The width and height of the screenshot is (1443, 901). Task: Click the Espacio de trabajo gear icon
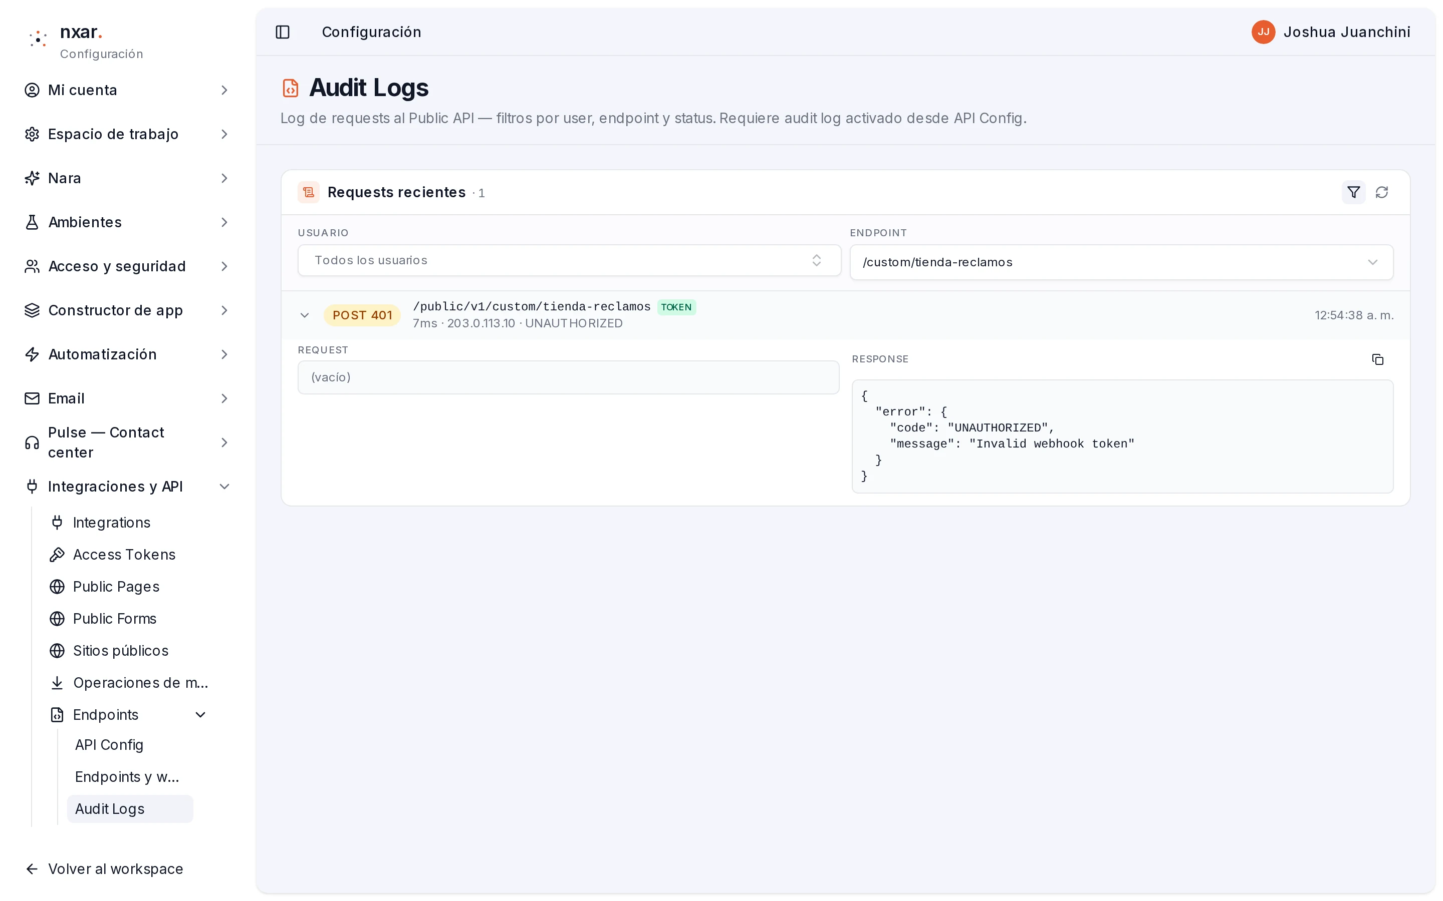pyautogui.click(x=32, y=134)
